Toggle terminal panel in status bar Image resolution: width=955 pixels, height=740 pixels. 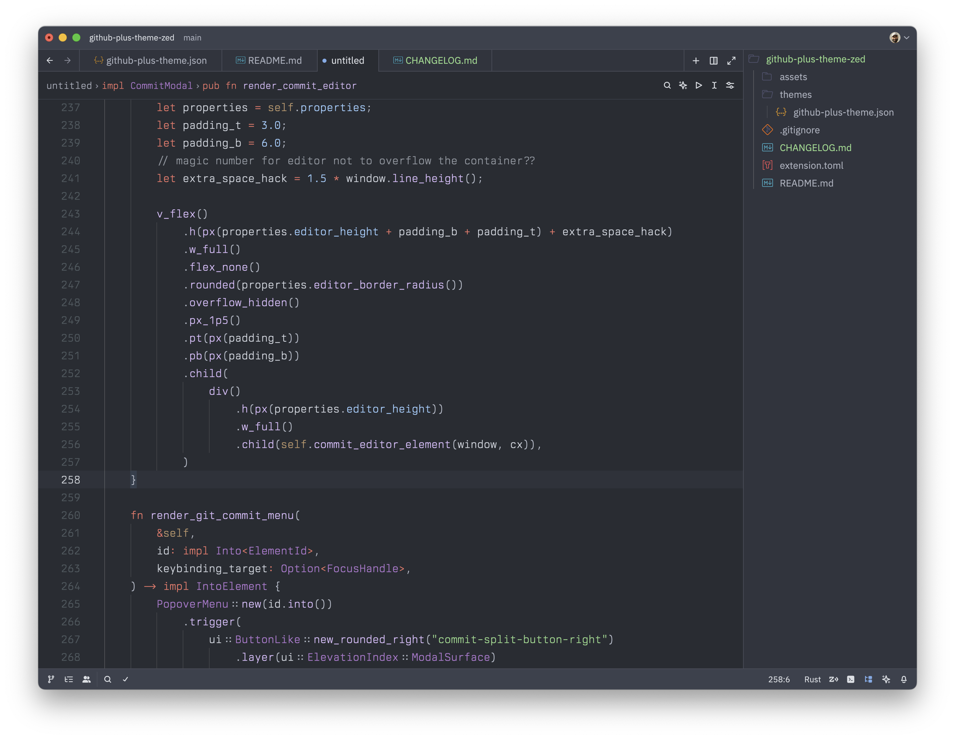click(850, 679)
